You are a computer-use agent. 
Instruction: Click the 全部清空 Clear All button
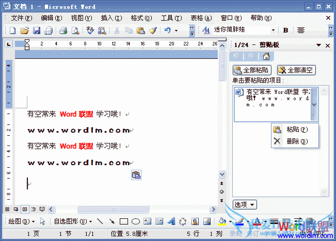click(296, 70)
